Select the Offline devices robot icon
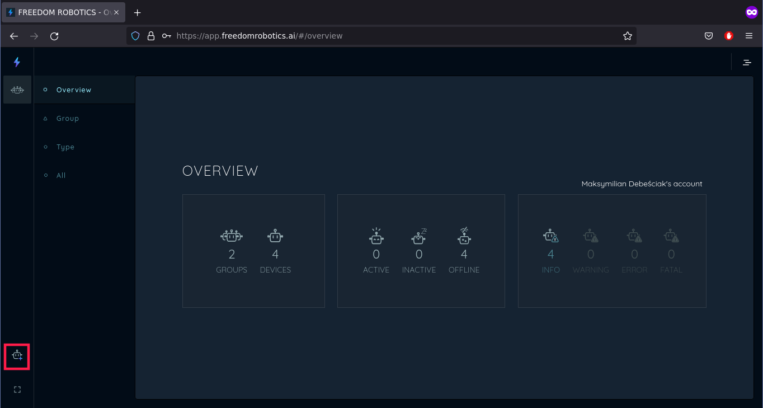 pos(464,236)
